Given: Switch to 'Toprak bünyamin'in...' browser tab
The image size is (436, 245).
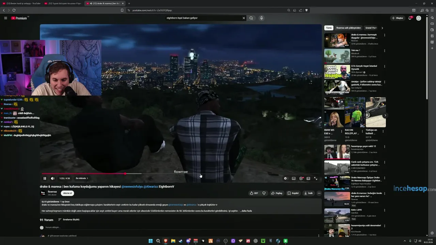Looking at the screenshot, I should (x=63, y=3).
